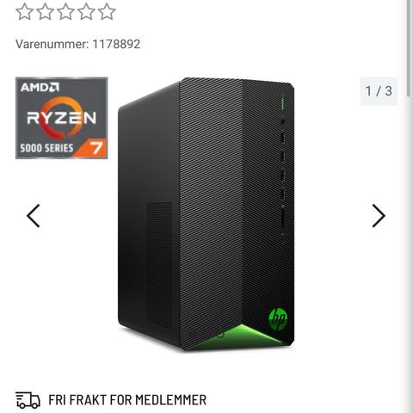413x413 pixels.
Task: Click the green light strip on the tower base
Action: click(x=238, y=336)
